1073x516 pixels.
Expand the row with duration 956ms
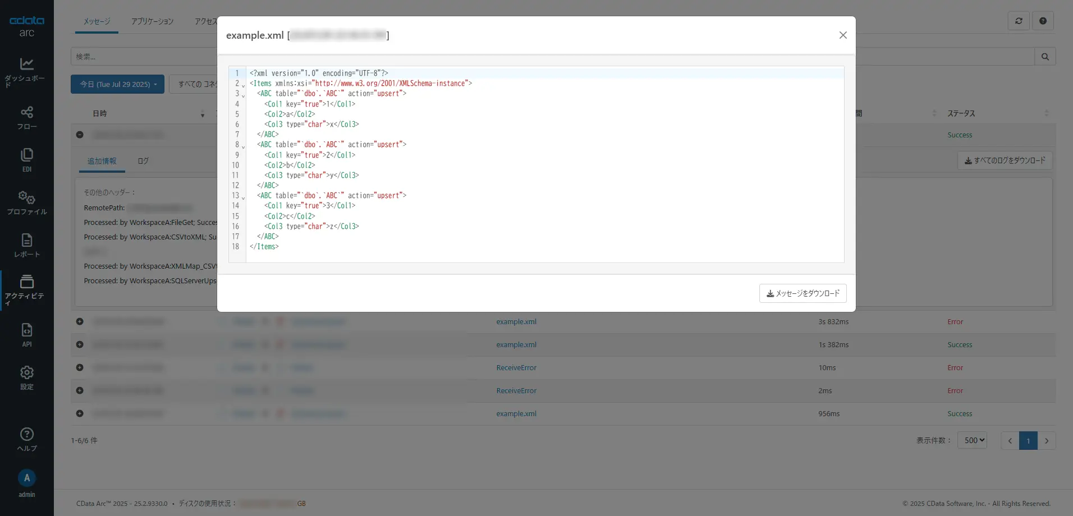pyautogui.click(x=80, y=413)
